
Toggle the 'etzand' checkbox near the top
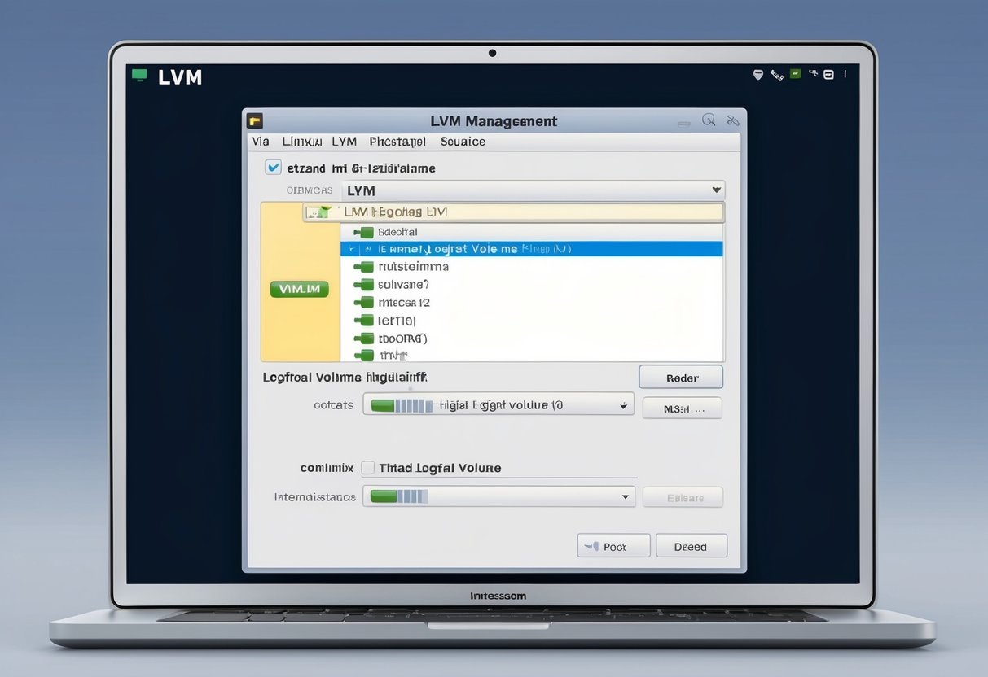274,167
